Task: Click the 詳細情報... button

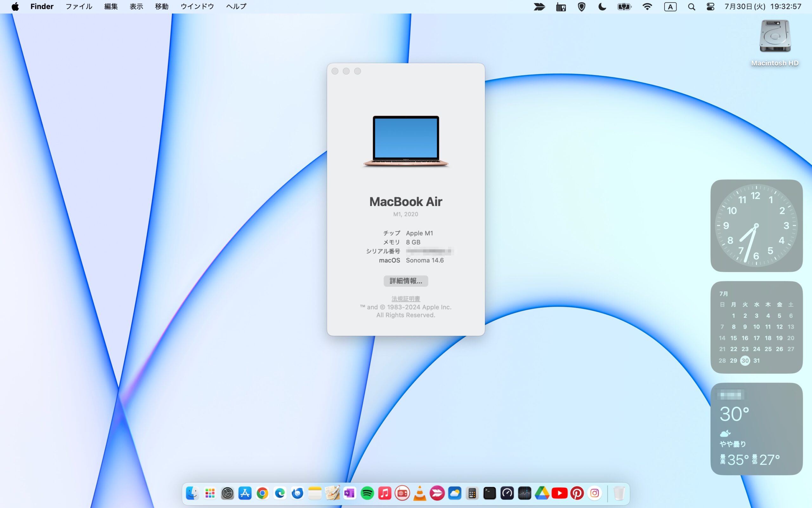Action: [x=406, y=281]
